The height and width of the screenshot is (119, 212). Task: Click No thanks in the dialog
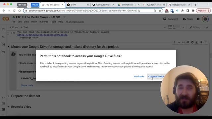point(139,76)
